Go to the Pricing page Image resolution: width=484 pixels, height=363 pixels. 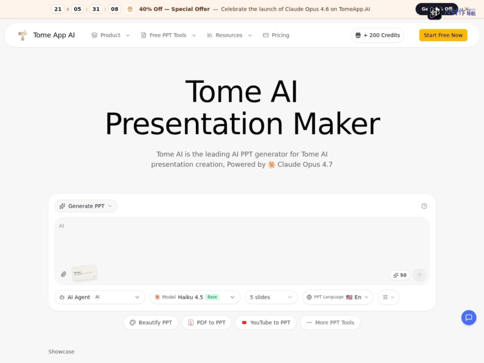pos(276,35)
